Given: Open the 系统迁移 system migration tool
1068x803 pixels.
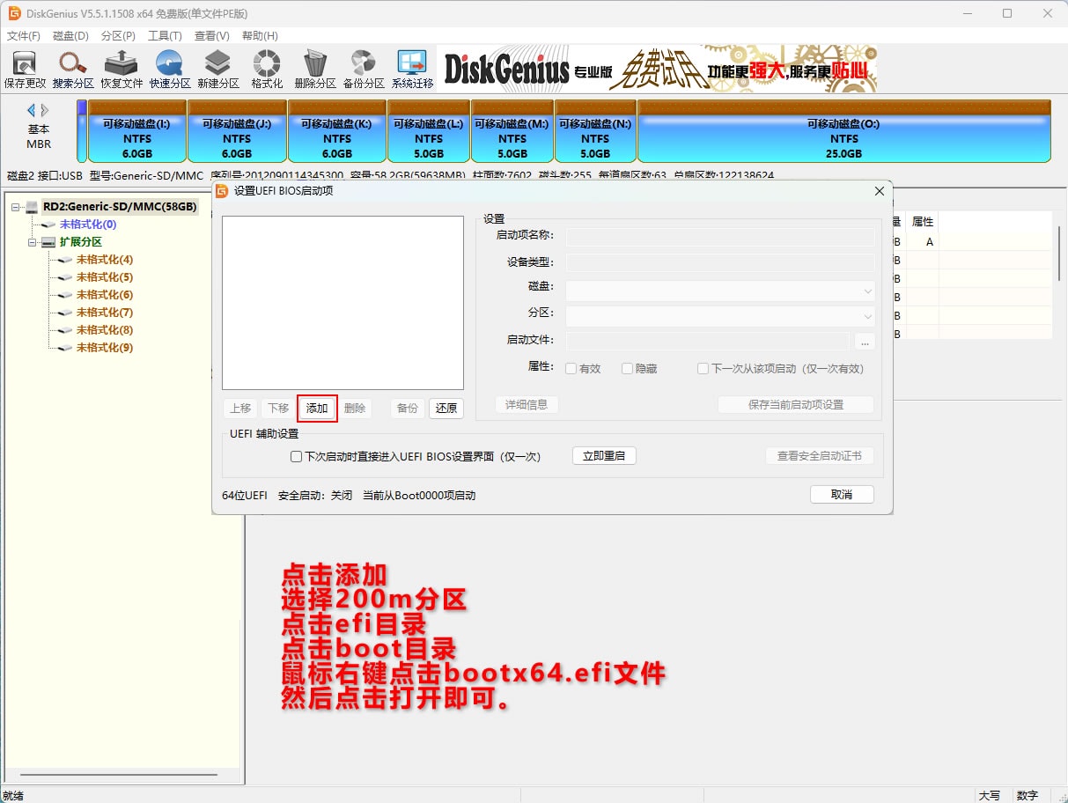Looking at the screenshot, I should 412,69.
